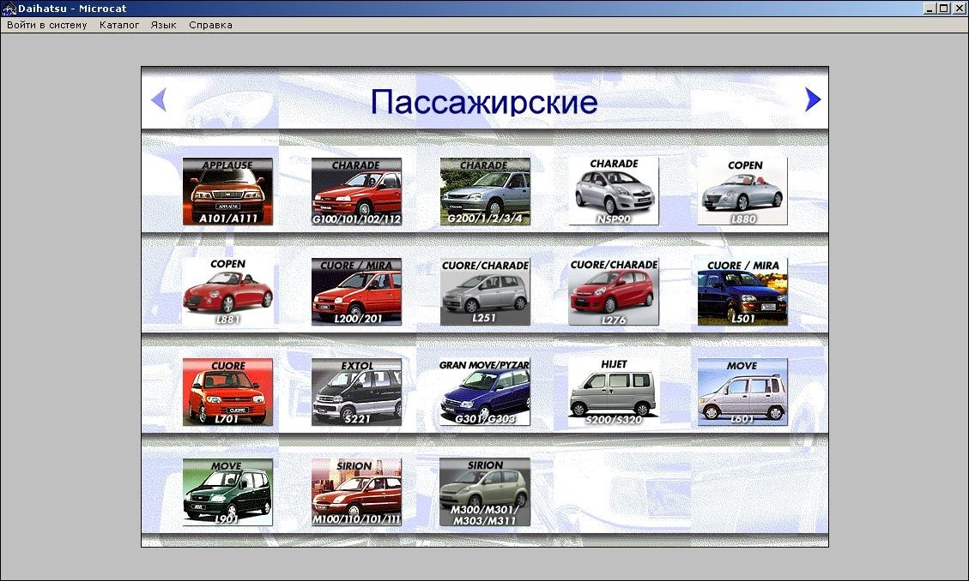Open the Справка menu
This screenshot has height=581, width=969.
tap(211, 26)
